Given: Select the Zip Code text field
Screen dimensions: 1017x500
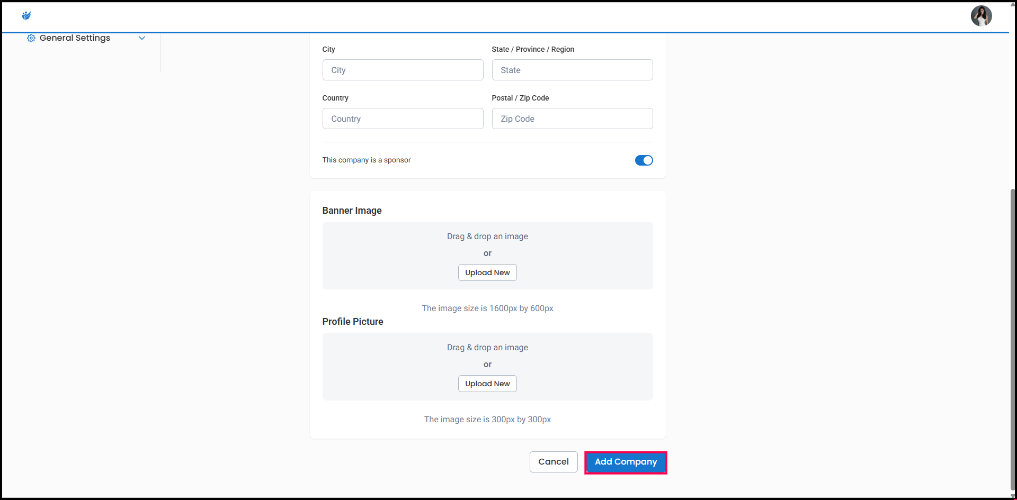Looking at the screenshot, I should pyautogui.click(x=572, y=119).
